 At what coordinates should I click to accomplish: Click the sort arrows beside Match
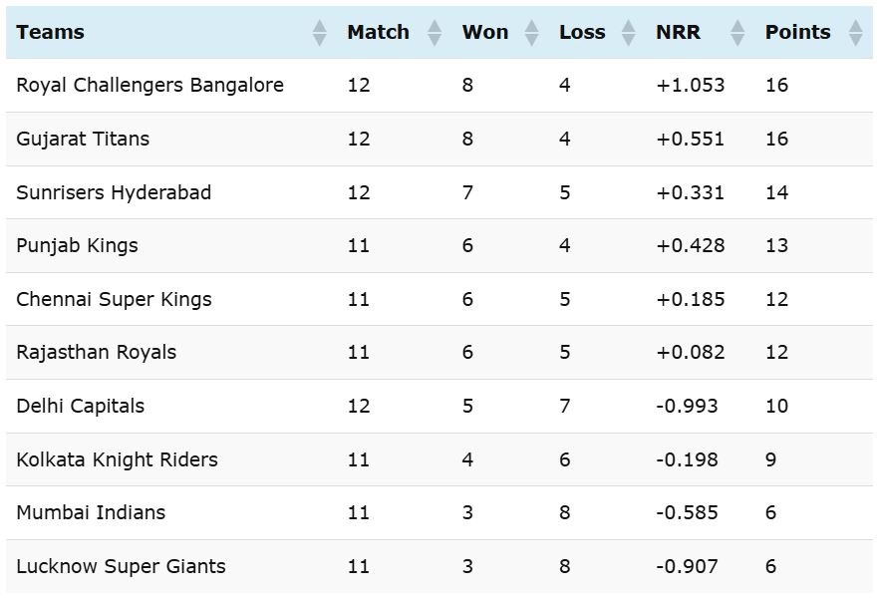click(435, 33)
